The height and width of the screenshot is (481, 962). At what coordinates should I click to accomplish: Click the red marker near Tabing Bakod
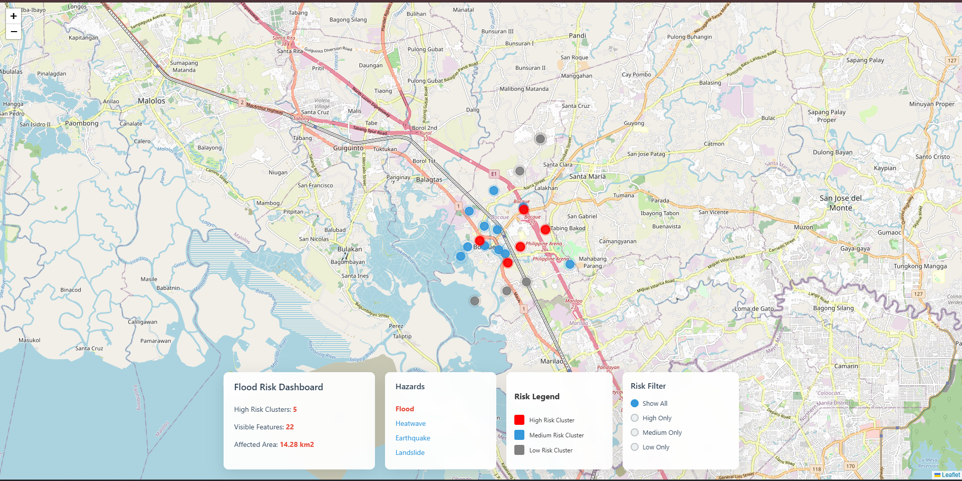(x=545, y=230)
